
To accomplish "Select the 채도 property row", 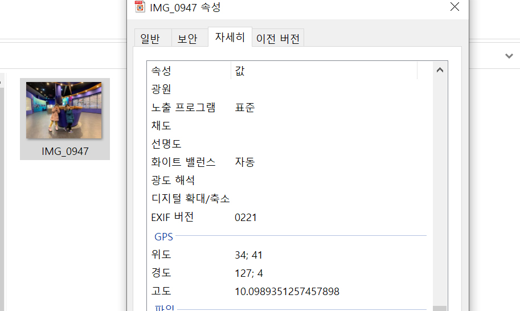I will (289, 125).
